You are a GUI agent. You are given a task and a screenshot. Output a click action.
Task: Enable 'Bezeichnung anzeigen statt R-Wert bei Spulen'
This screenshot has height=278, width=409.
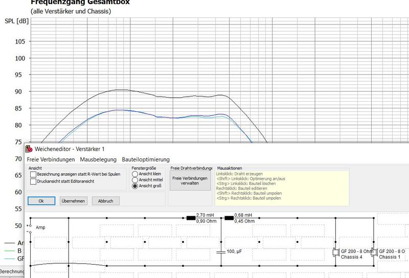33,174
